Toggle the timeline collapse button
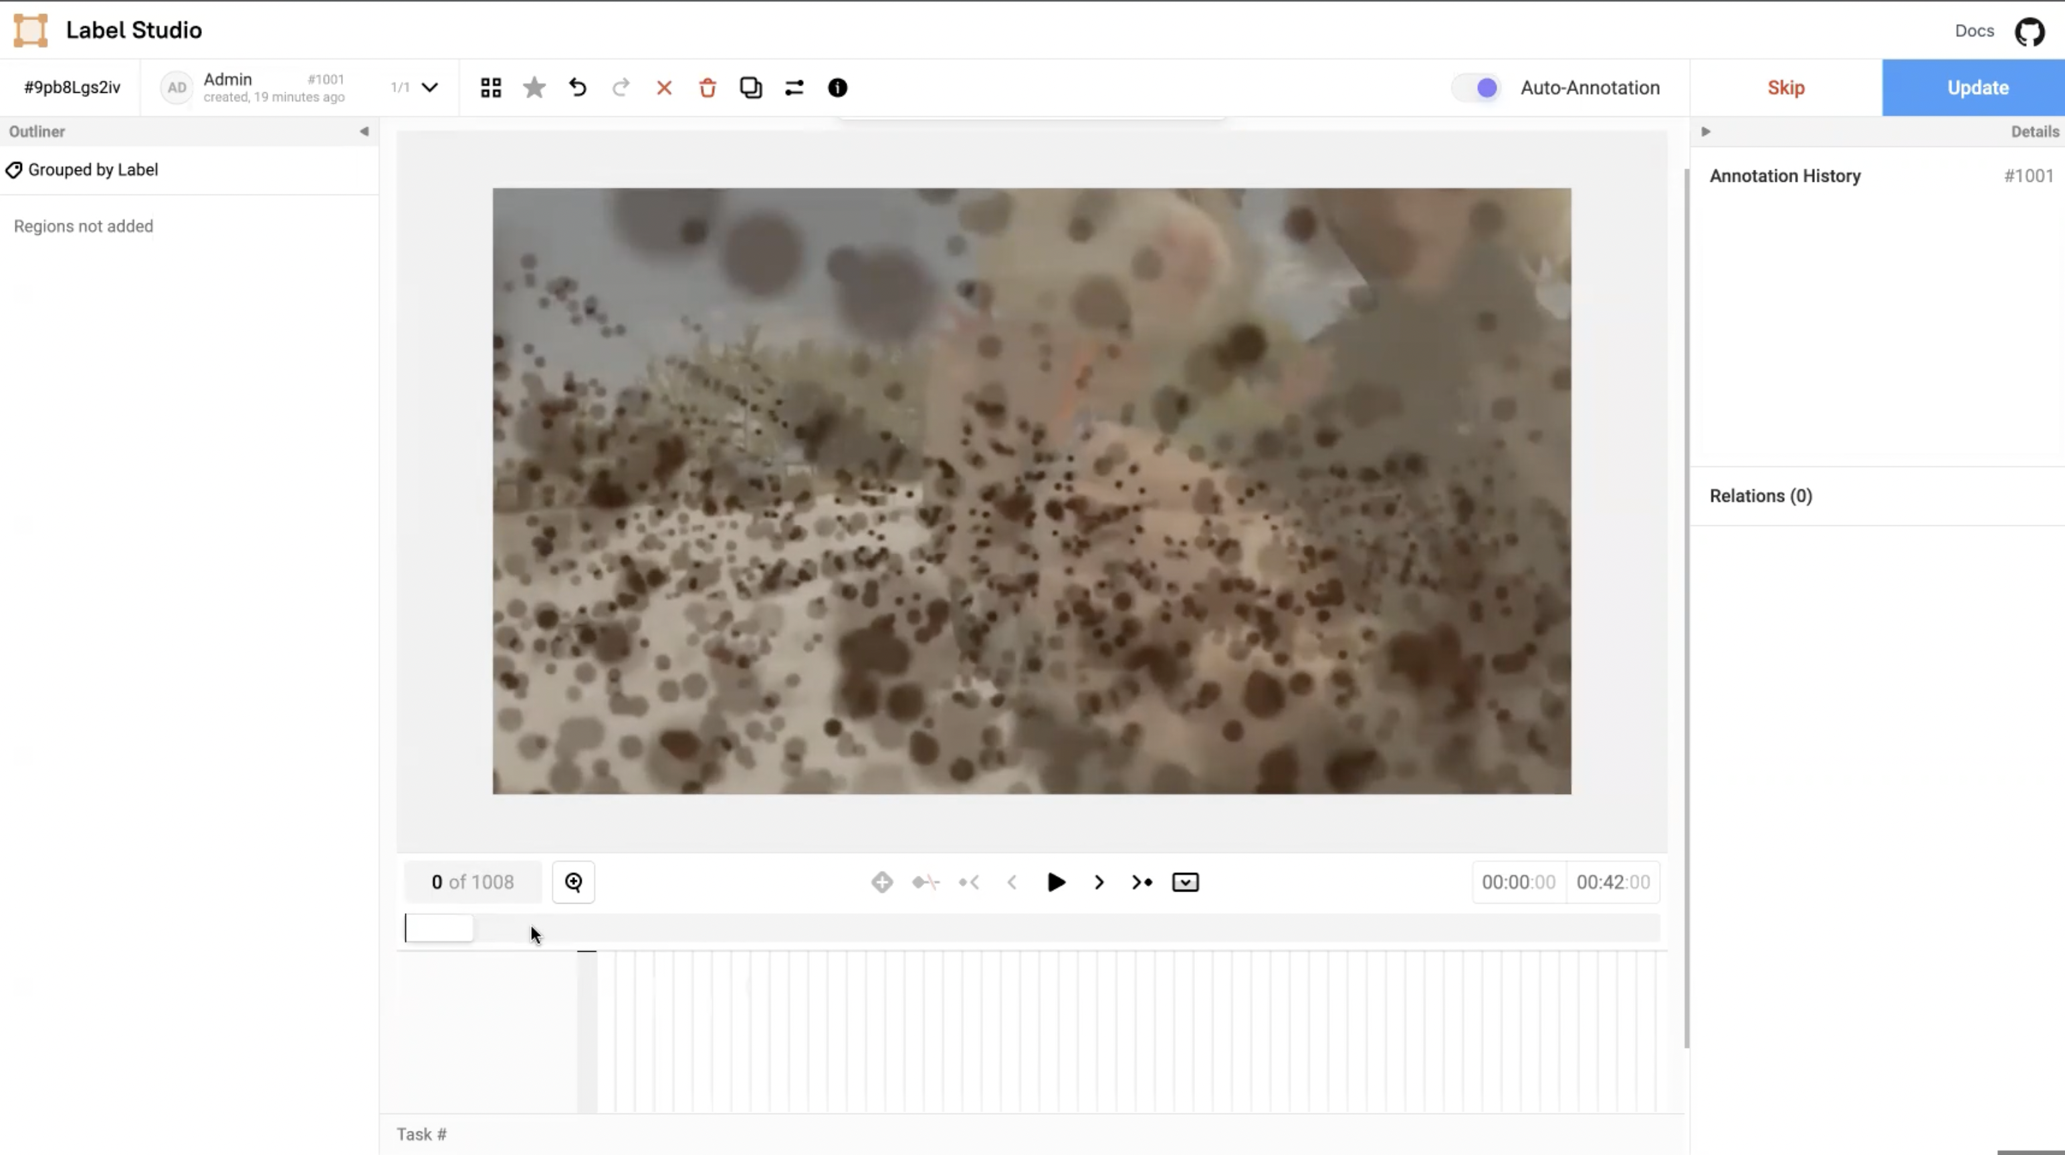The image size is (2065, 1155). (1185, 882)
